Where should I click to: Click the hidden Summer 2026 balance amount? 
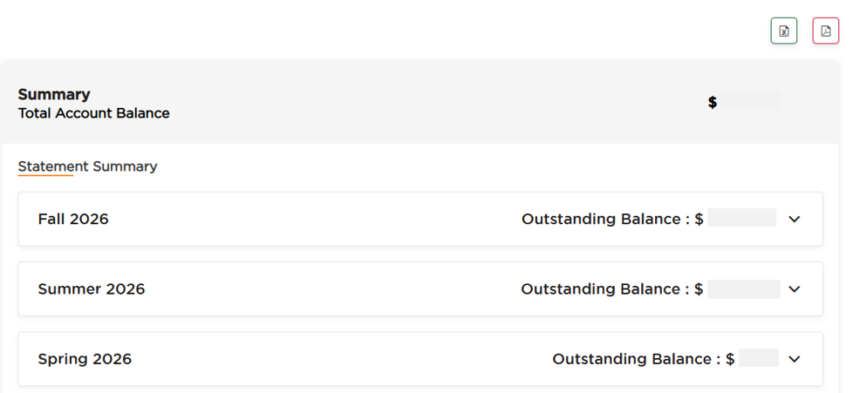pos(744,289)
